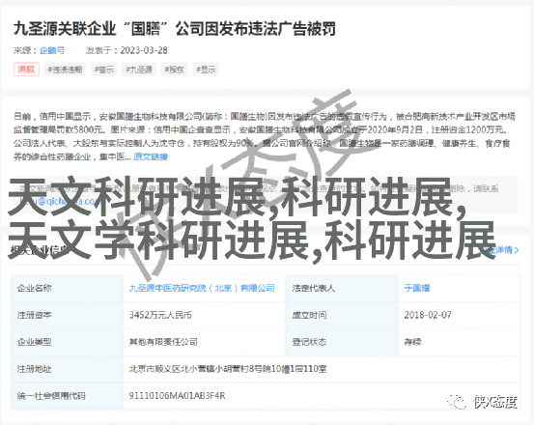Viewport: 534px width, 425px height.
Task: Click the #显示 tag
Action: pyautogui.click(x=206, y=70)
